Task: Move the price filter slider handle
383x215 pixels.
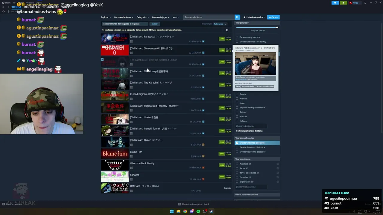Action: tap(277, 27)
